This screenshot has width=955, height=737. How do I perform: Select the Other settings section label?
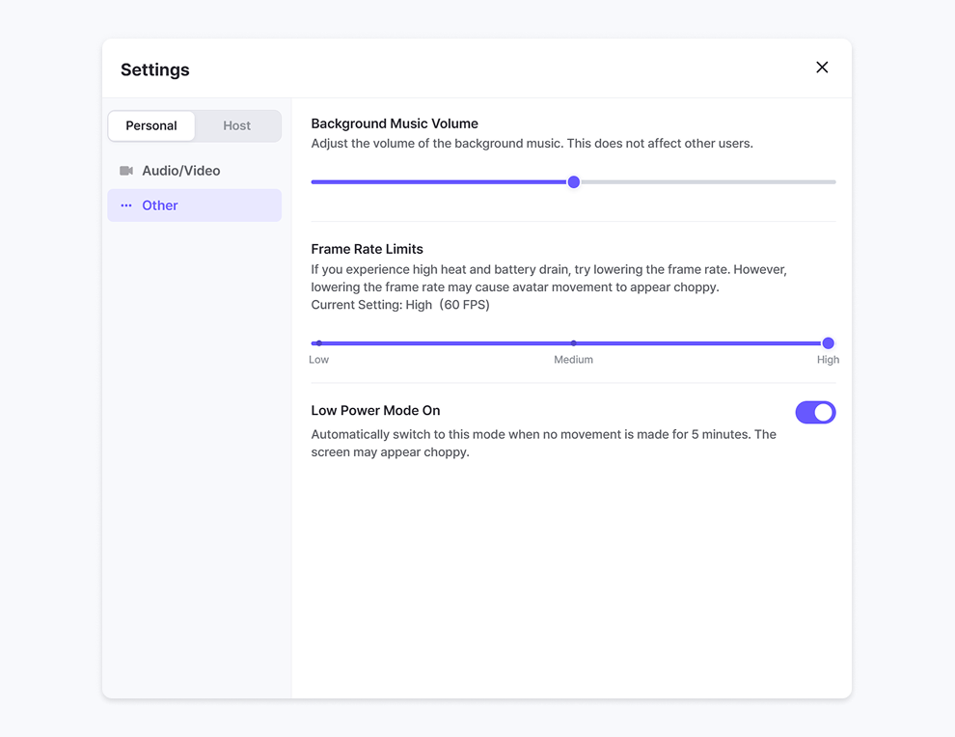[x=160, y=205]
